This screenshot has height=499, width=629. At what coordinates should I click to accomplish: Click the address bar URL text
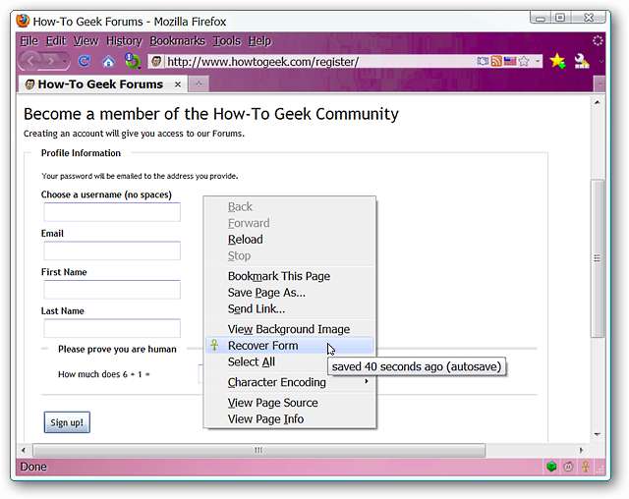(262, 62)
